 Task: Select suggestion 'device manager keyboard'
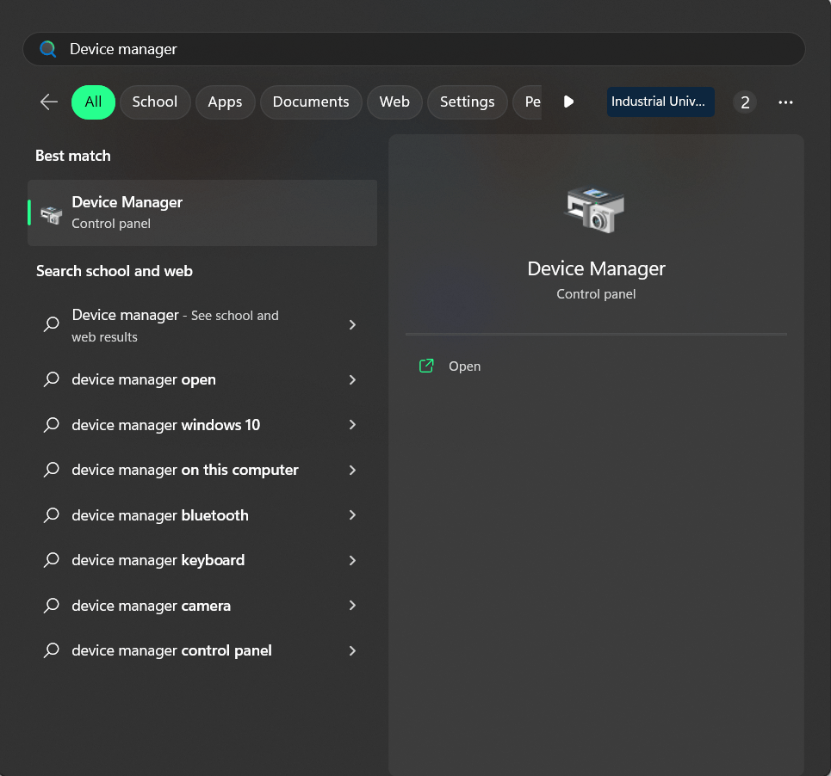tap(202, 560)
